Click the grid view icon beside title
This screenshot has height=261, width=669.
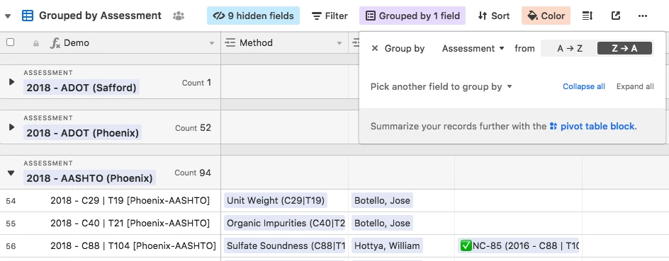point(28,16)
